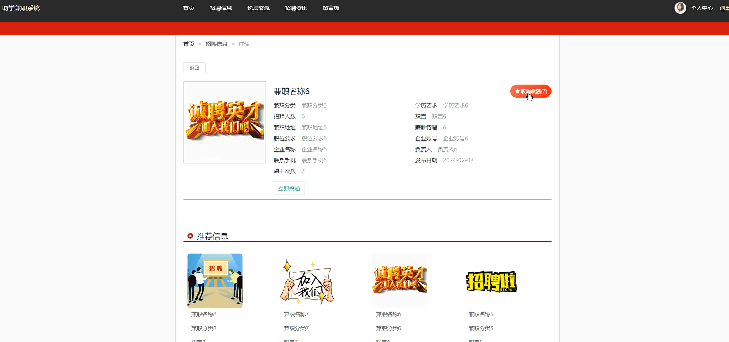Open 论坛交流 menu item

[x=258, y=8]
